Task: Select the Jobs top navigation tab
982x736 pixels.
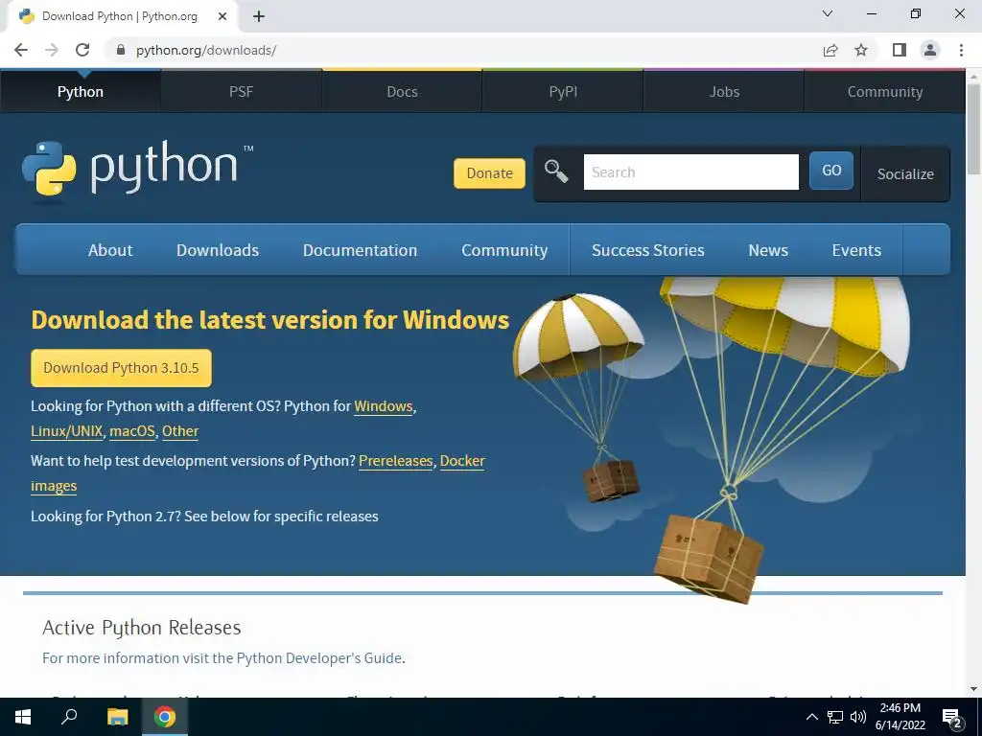Action: tap(724, 91)
